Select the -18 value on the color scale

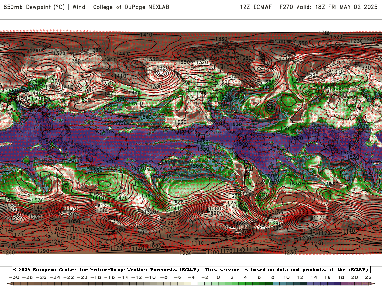(96, 277)
